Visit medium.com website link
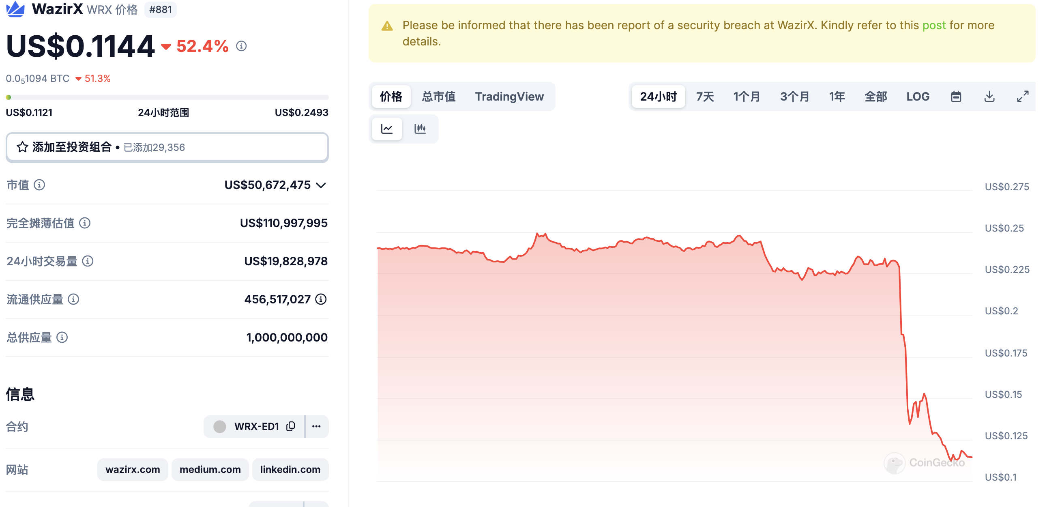 [210, 469]
